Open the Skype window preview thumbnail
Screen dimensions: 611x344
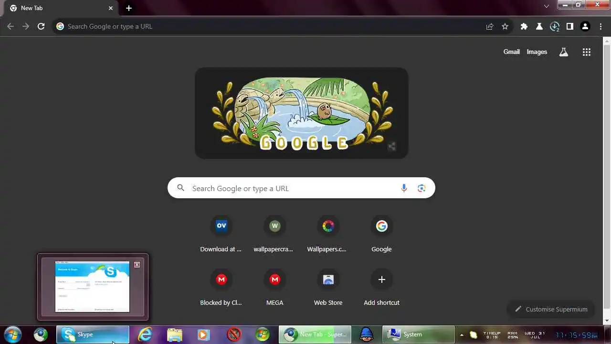(92, 287)
